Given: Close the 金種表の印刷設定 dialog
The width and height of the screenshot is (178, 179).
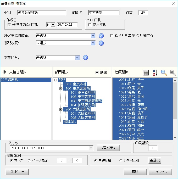Looking at the screenshot, I should tap(174, 3).
